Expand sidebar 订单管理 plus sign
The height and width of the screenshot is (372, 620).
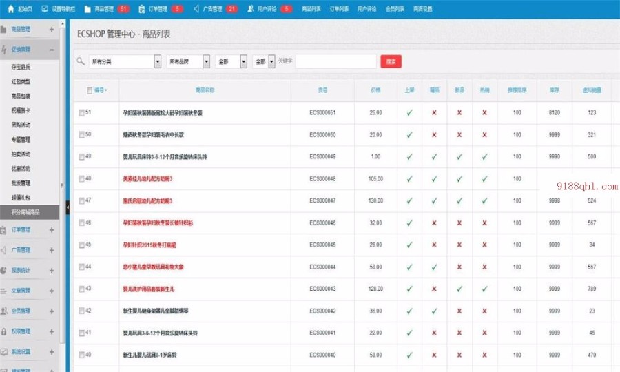pyautogui.click(x=52, y=229)
